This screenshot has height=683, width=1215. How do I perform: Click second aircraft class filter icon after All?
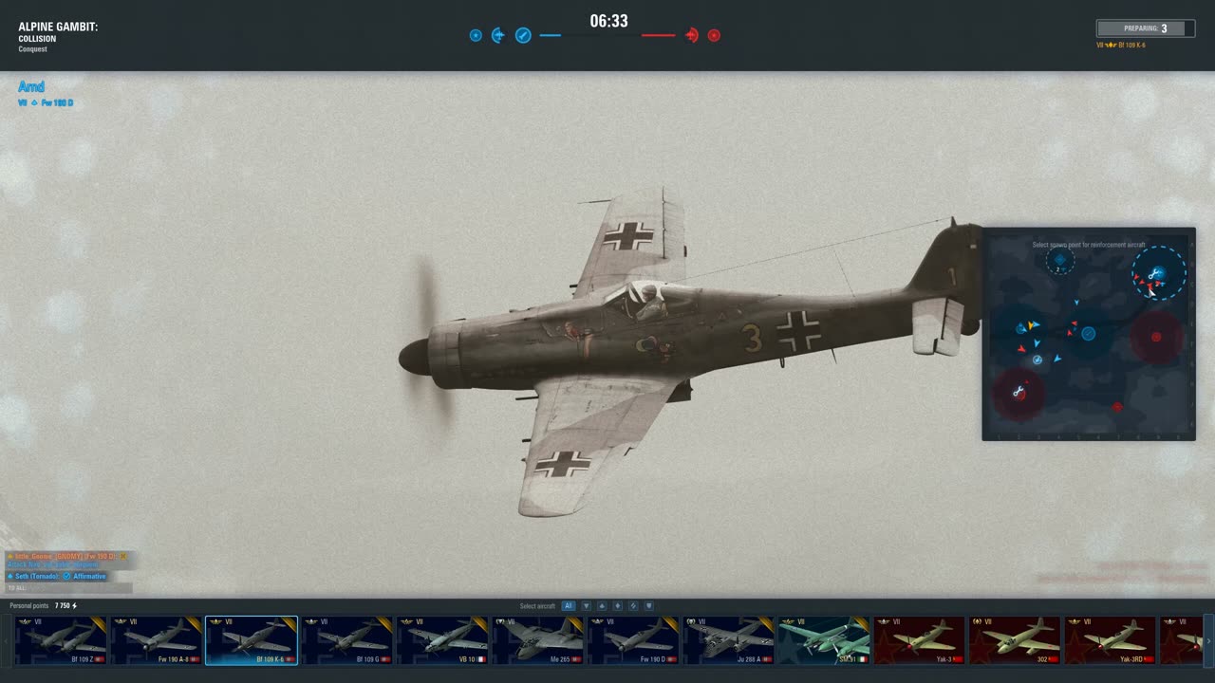[x=602, y=606]
